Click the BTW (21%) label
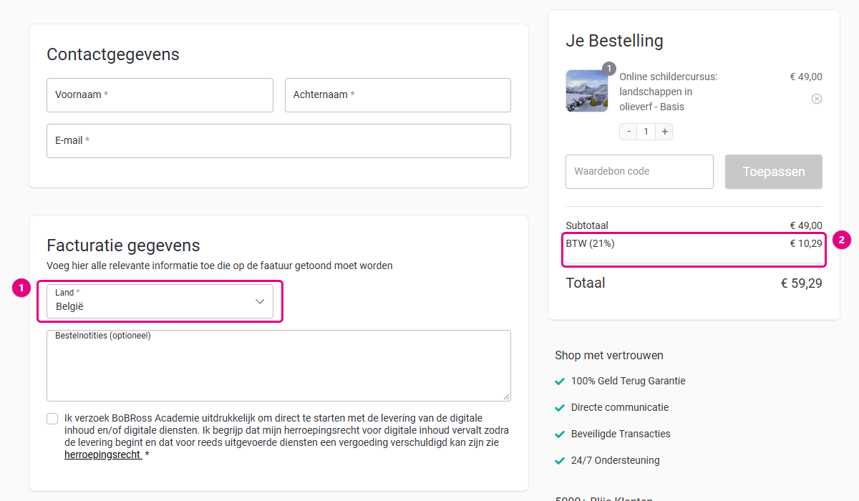Viewport: 859px width, 501px height. coord(591,243)
